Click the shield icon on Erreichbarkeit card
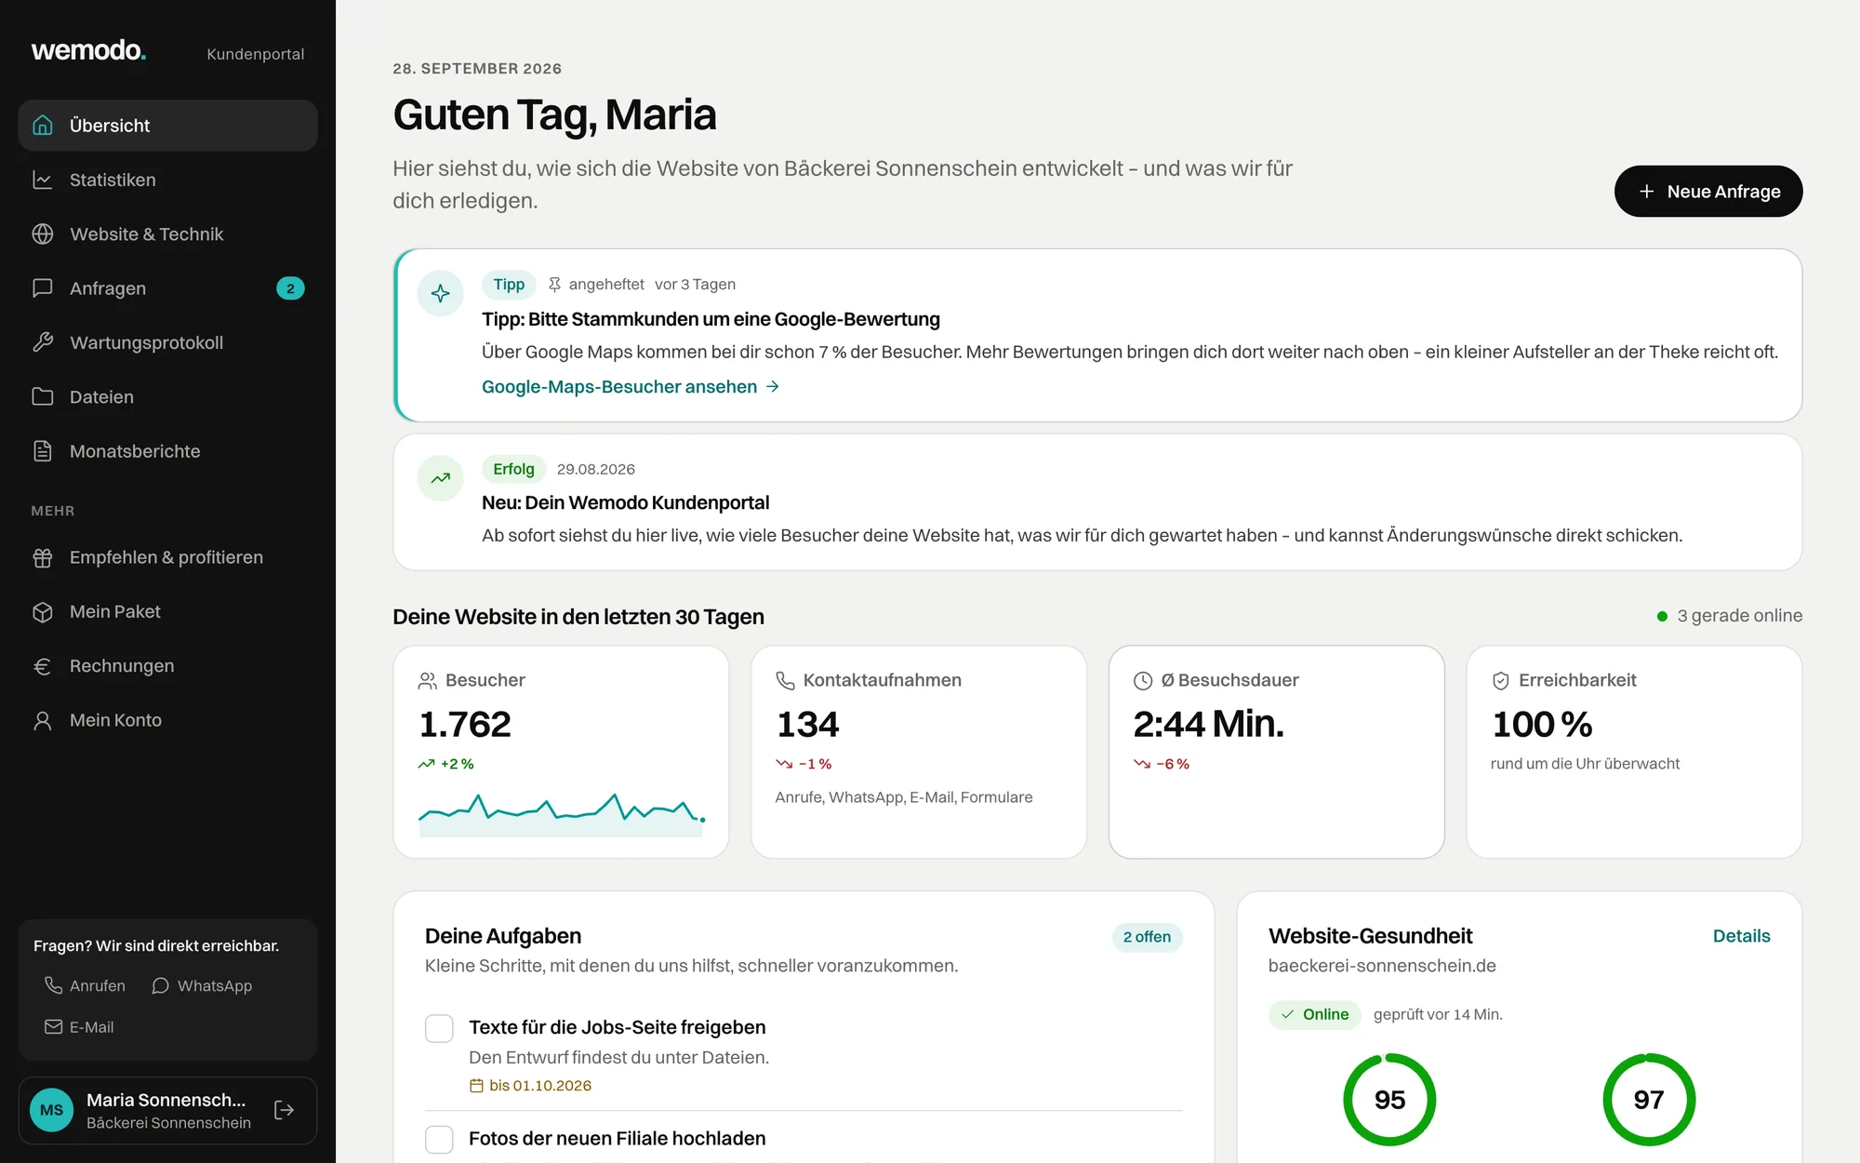 [1501, 681]
